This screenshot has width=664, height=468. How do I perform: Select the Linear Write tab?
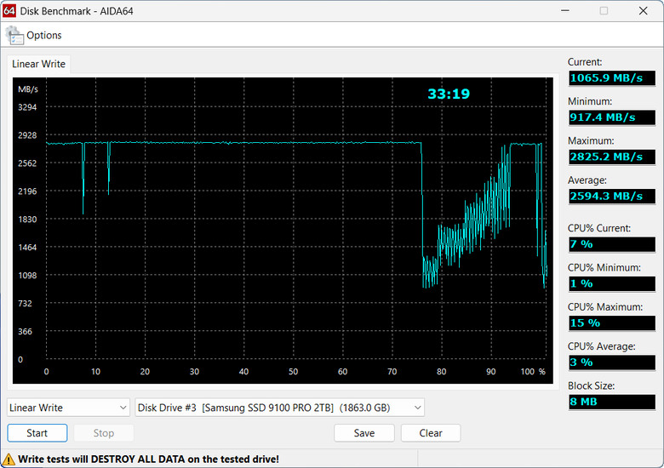pyautogui.click(x=38, y=64)
